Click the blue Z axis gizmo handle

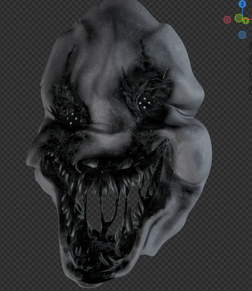tap(242, 4)
